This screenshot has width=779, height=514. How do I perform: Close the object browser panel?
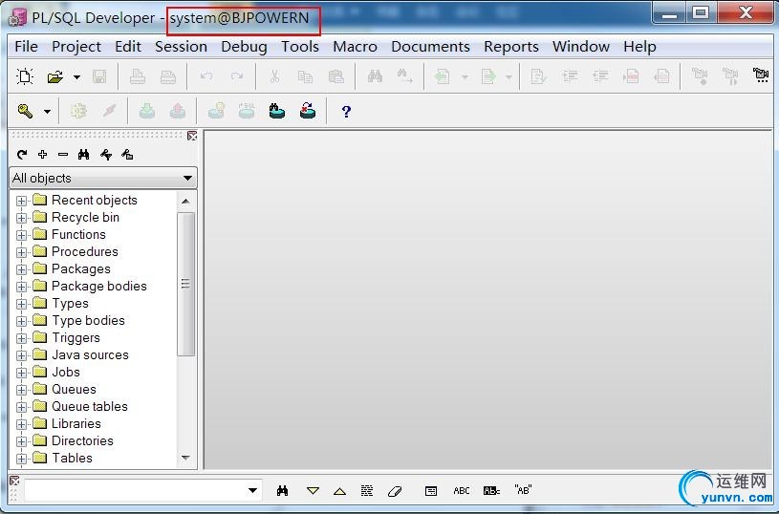192,137
